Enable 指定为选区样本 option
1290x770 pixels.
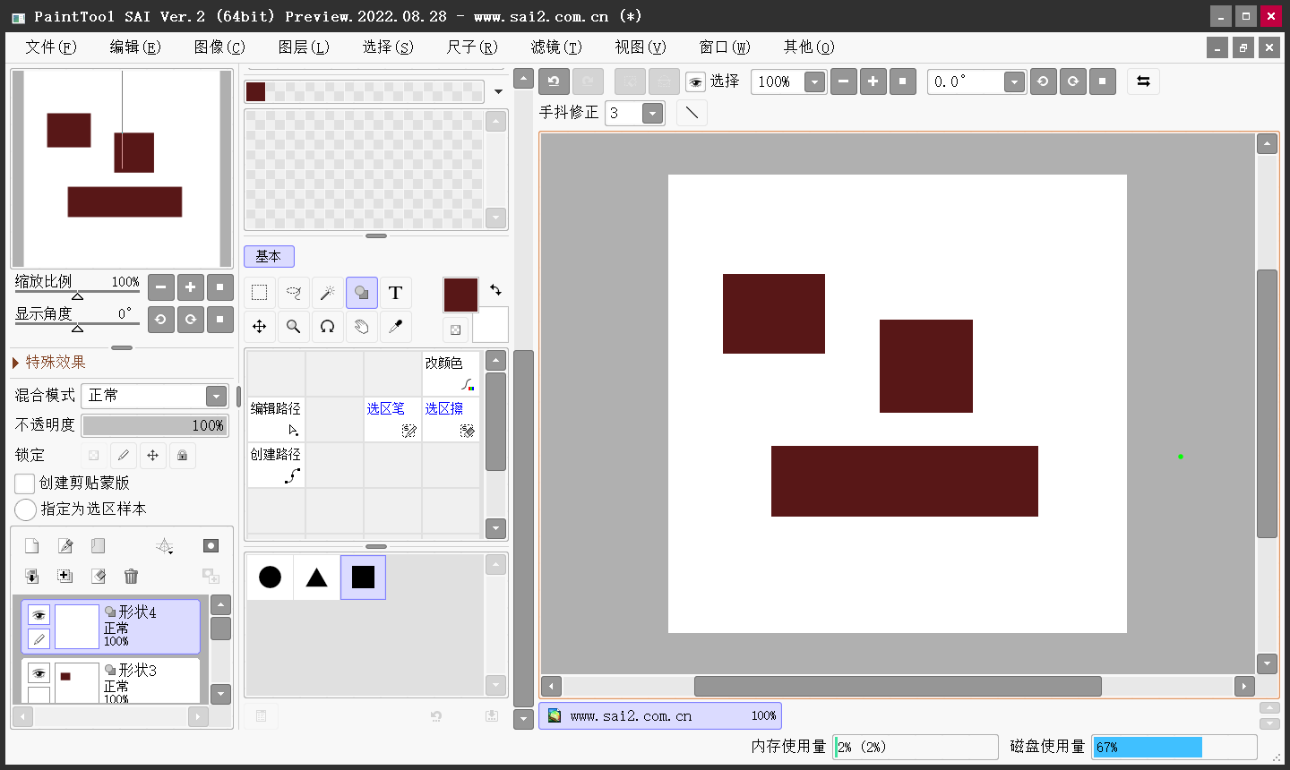[25, 509]
